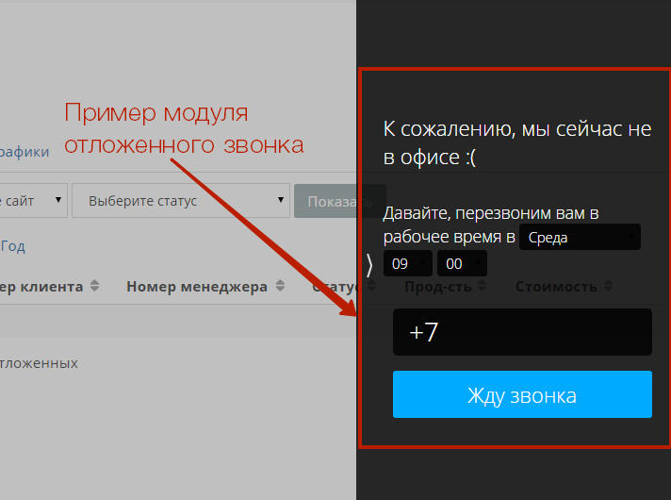Viewport: 671px width, 500px height.
Task: Open the 'Выберите статус' dropdown
Action: 181,201
